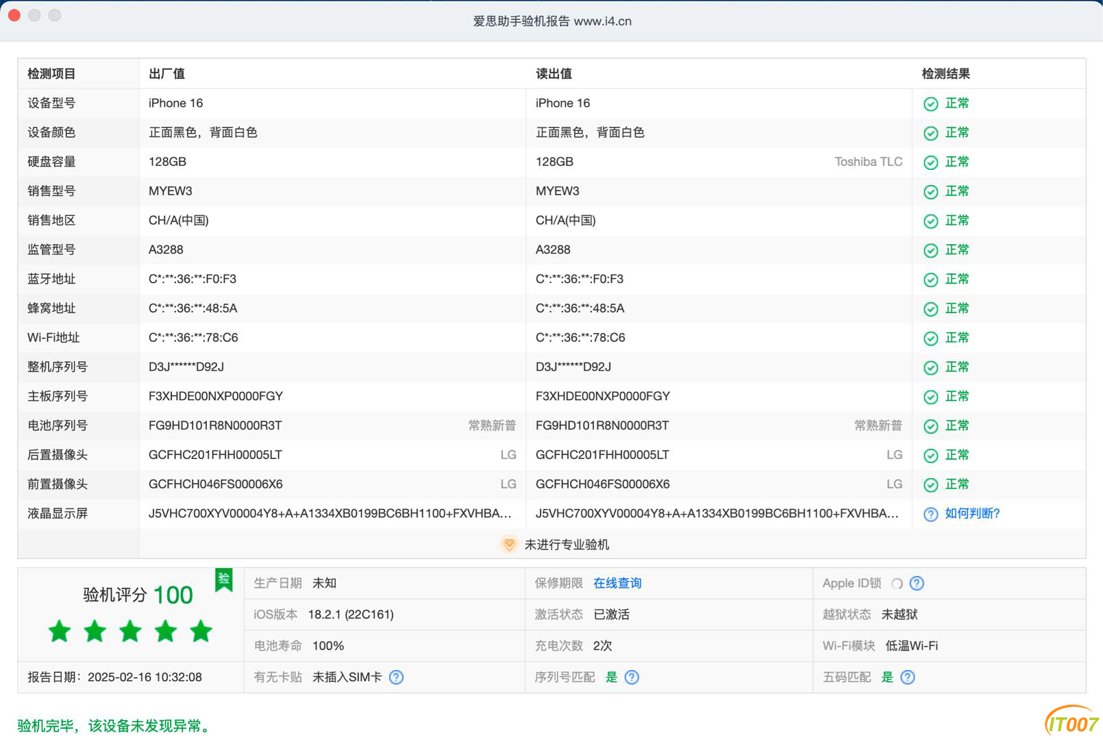This screenshot has height=740, width=1103.
Task: Click read front camera serial GCFHCH046FS00006X6
Action: [x=603, y=484]
